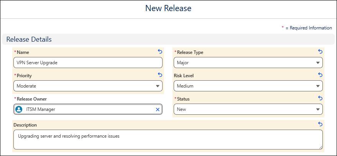Open the Priority dropdown showing Moderate
Viewport: 337px width, 156px height.
tap(88, 86)
